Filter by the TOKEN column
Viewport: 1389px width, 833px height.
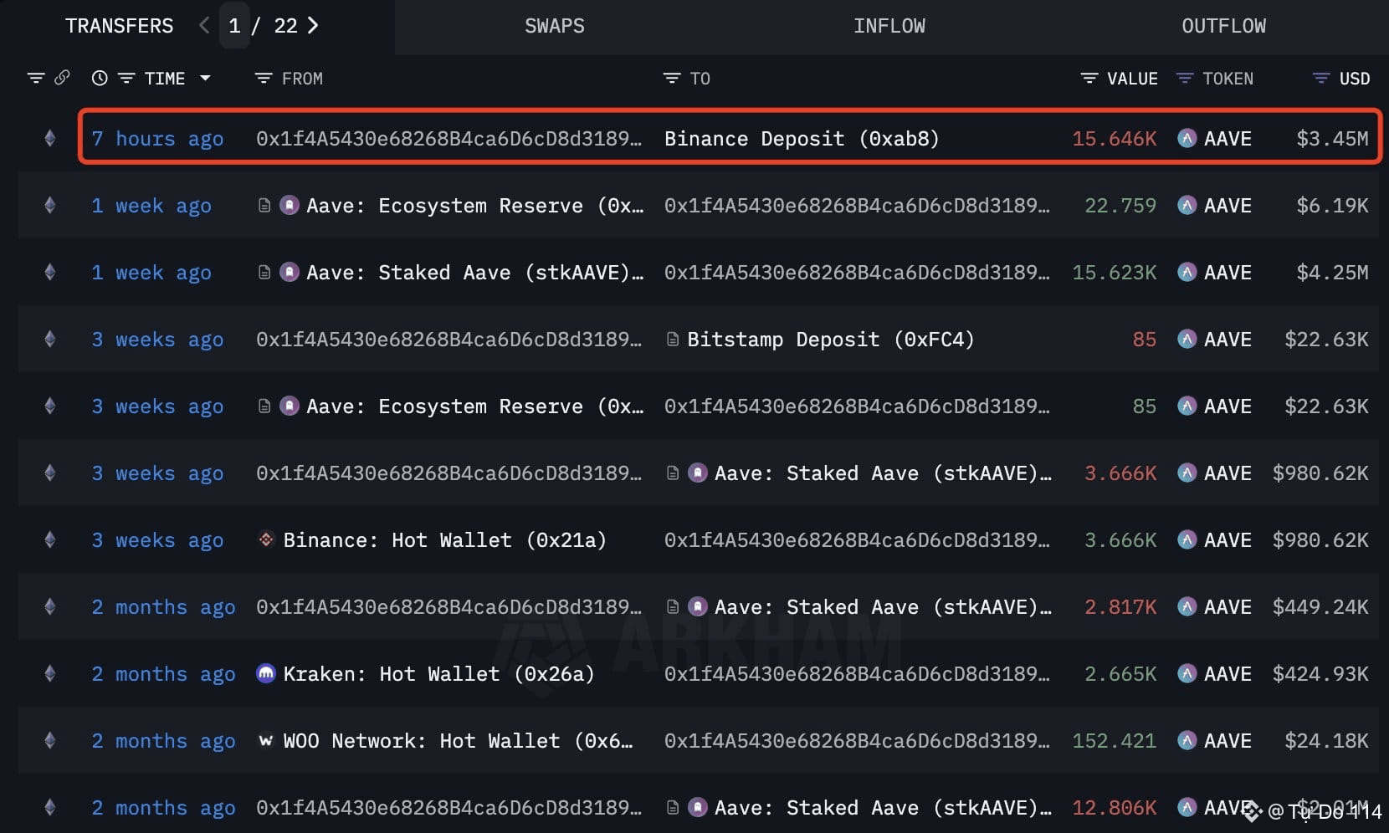[x=1184, y=79]
